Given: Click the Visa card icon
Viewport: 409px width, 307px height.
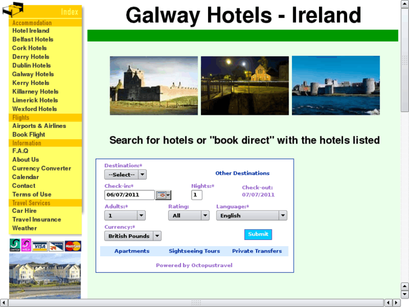Looking at the screenshot, I should pos(40,246).
